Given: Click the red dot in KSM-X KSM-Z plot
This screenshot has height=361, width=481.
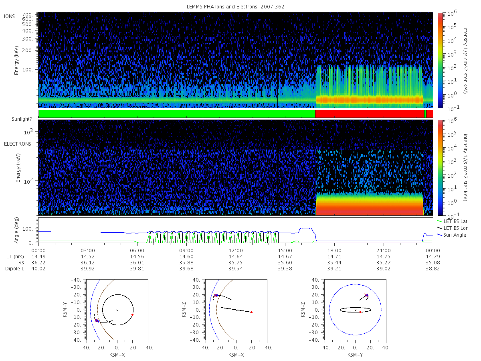Looking at the screenshot, I should point(251,312).
